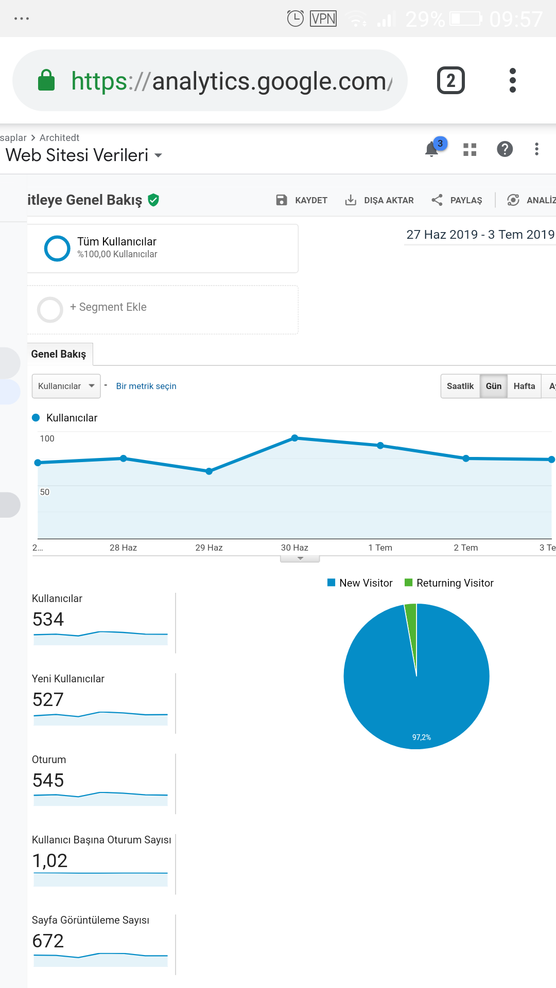Click the KAYDET save icon
Viewport: 556px width, 988px height.
click(281, 200)
